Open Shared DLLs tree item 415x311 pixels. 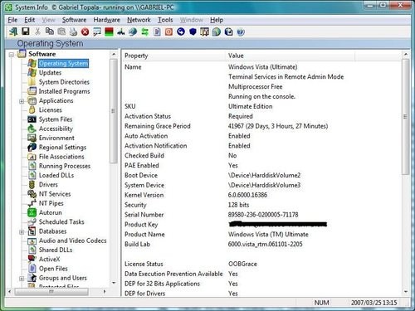tap(56, 250)
